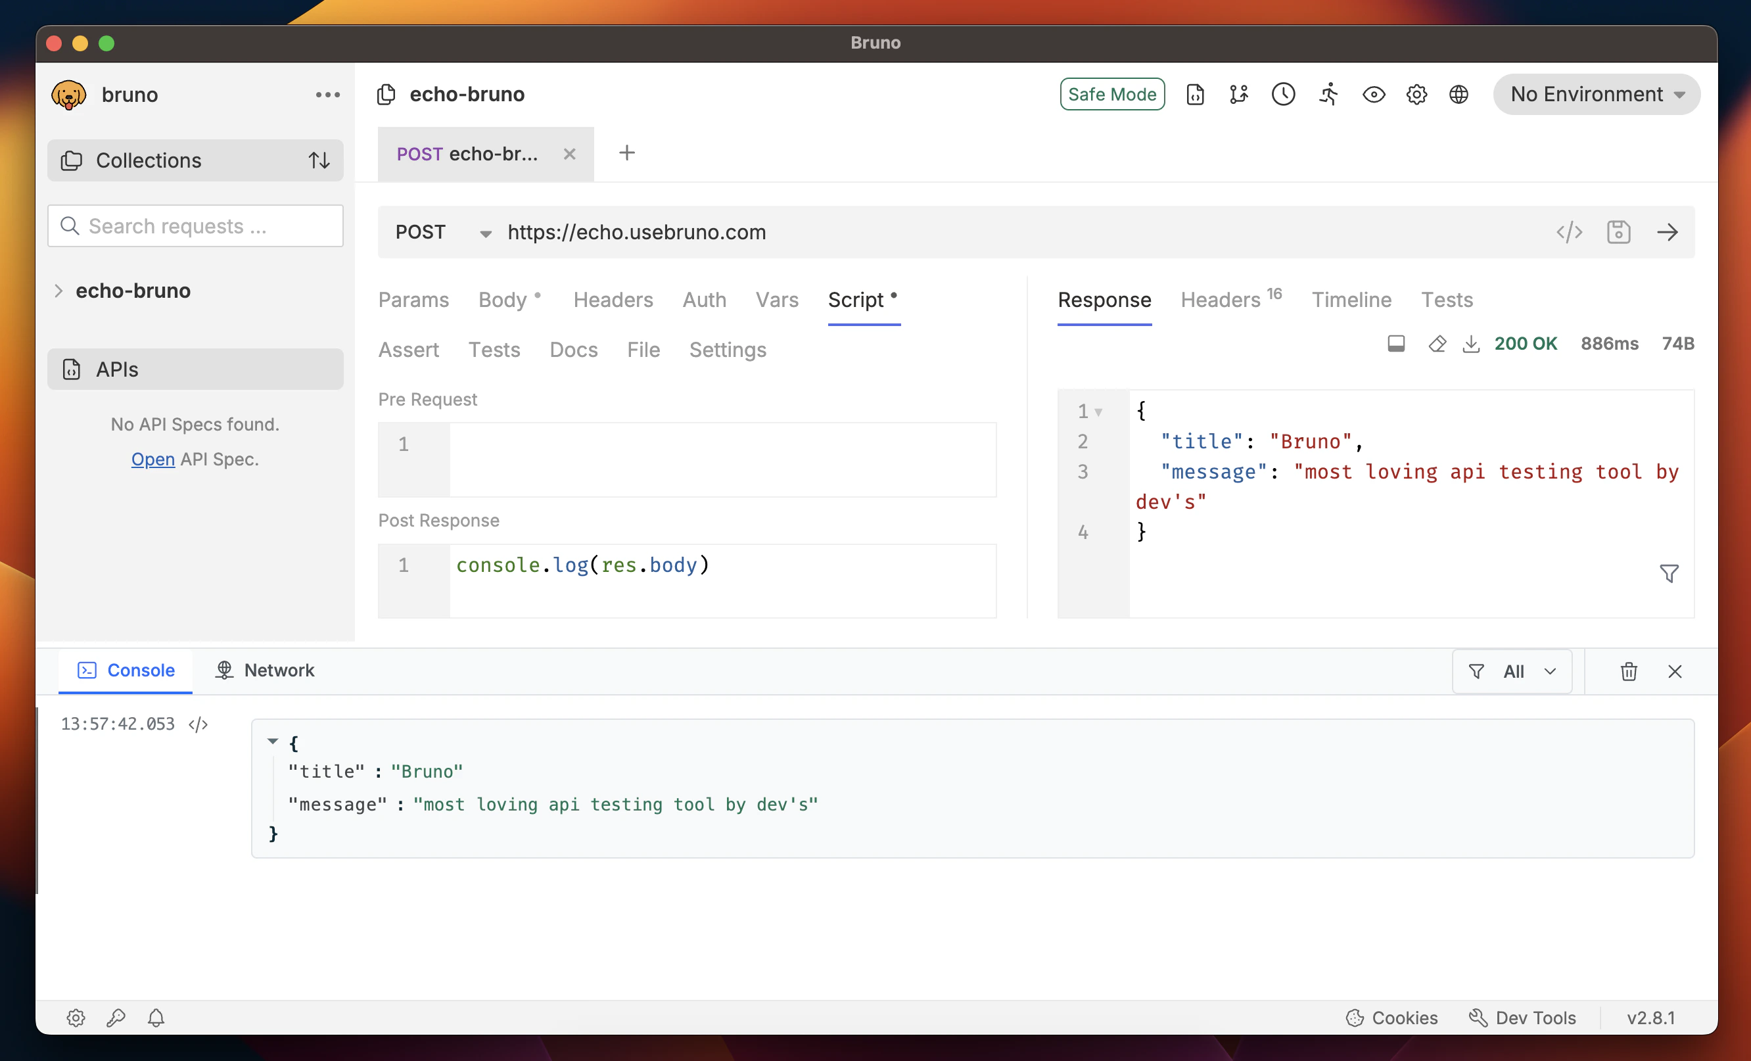The image size is (1751, 1061).
Task: Open the Timeline response tab
Action: coord(1351,300)
